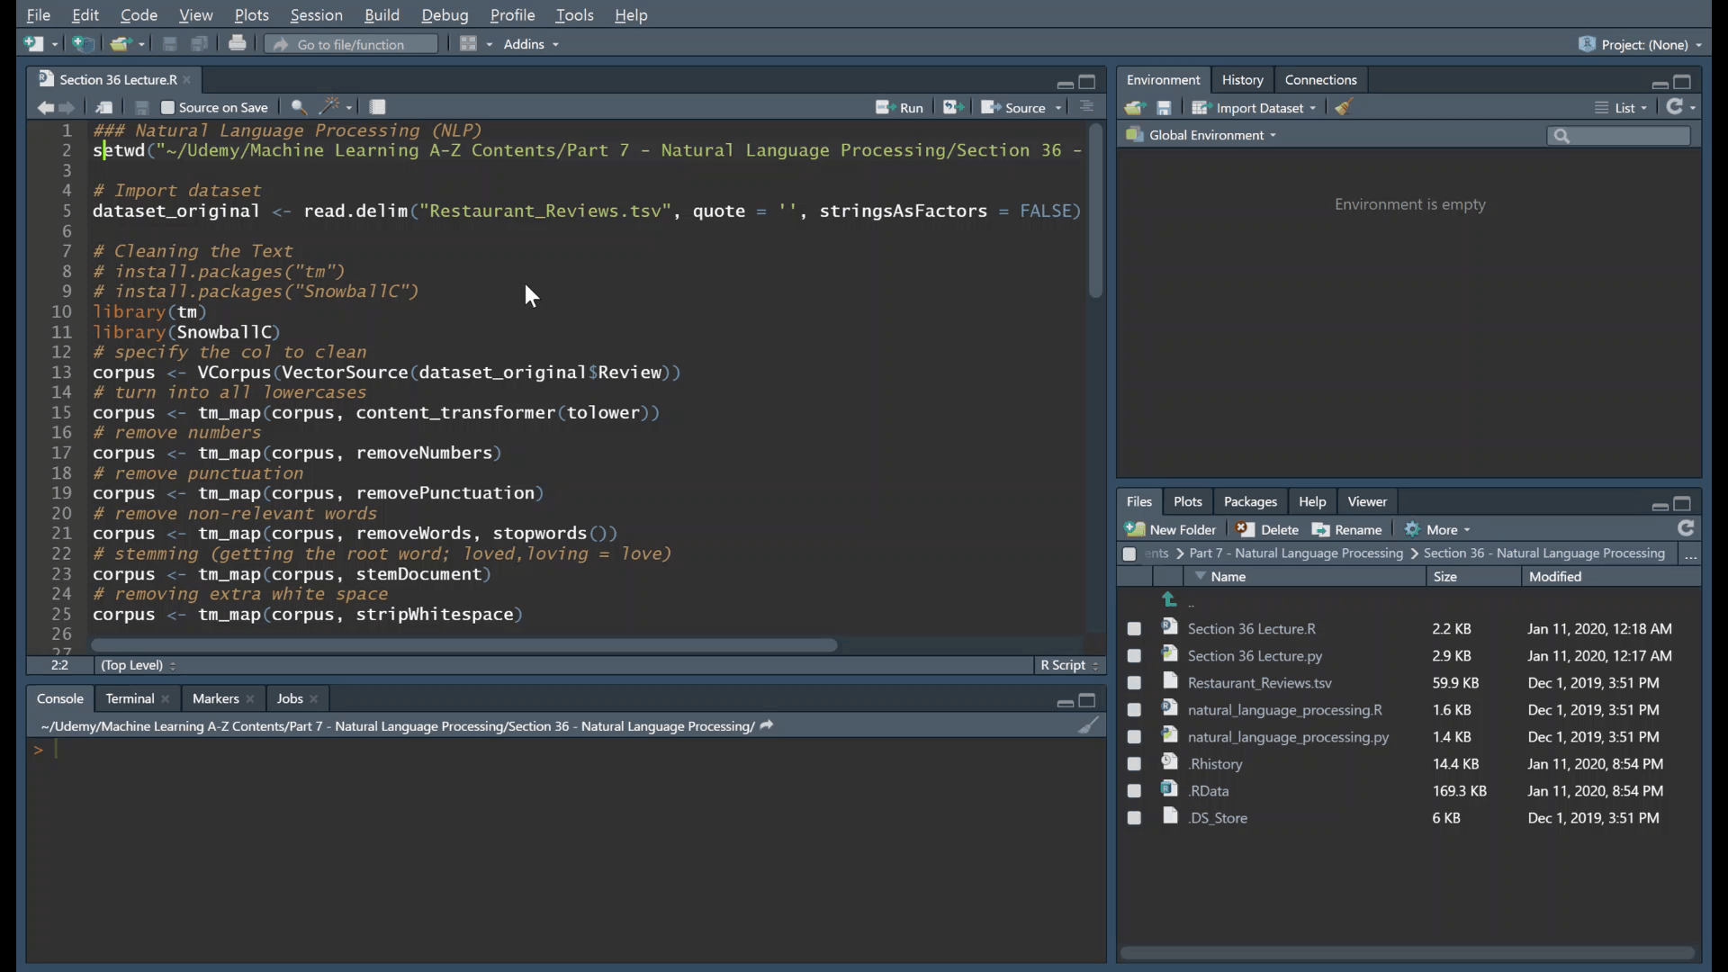Tick the .Rhistory file checkbox

point(1134,764)
